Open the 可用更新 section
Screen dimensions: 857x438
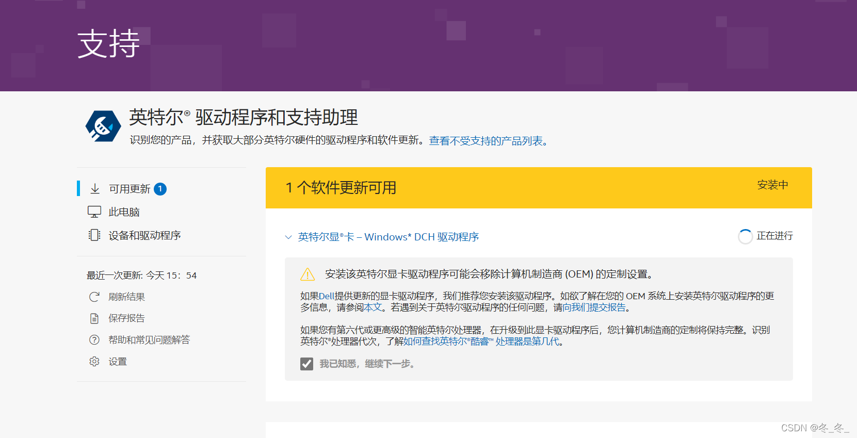pos(130,189)
